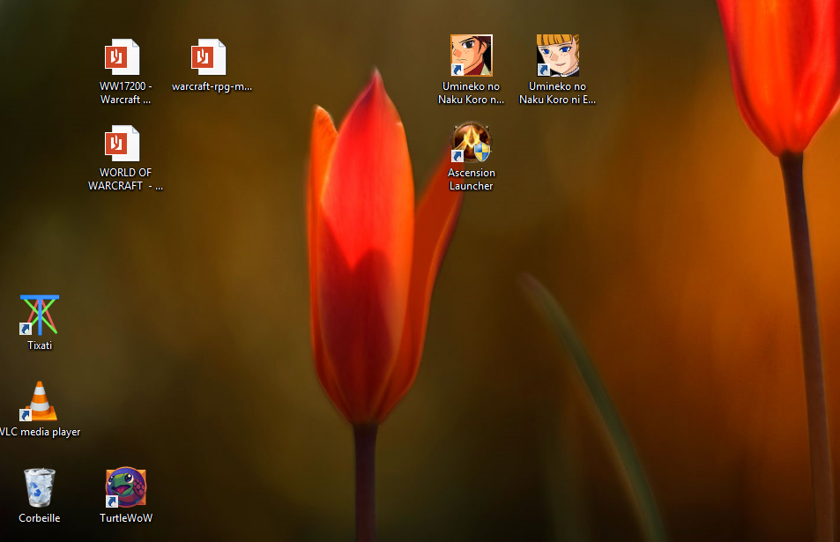Click the "VLC media player" label text

coord(41,432)
